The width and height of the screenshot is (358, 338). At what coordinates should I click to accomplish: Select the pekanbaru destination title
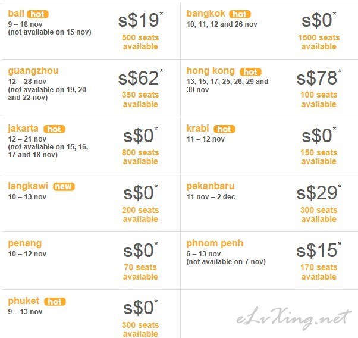211,186
